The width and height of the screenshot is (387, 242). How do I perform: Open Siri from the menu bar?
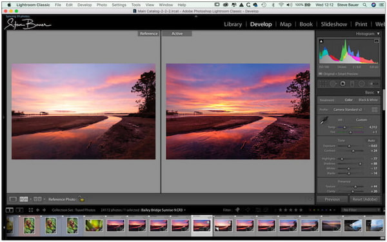pyautogui.click(x=373, y=5)
